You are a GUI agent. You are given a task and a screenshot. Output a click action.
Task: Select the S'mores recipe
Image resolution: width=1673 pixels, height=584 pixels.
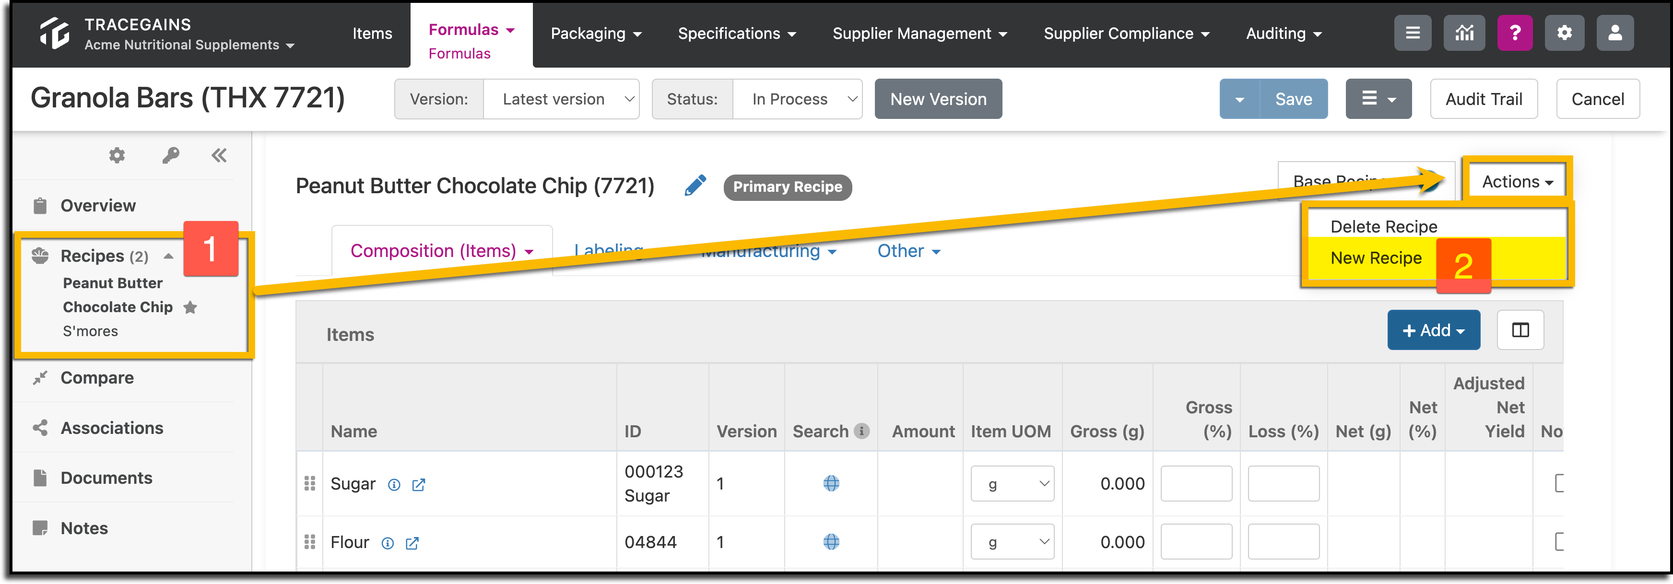(x=90, y=332)
